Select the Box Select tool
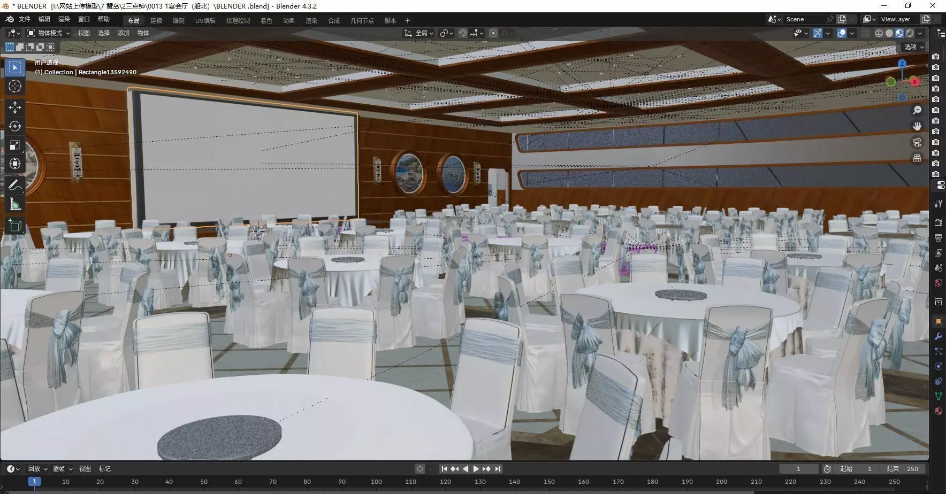This screenshot has height=494, width=946. 15,67
